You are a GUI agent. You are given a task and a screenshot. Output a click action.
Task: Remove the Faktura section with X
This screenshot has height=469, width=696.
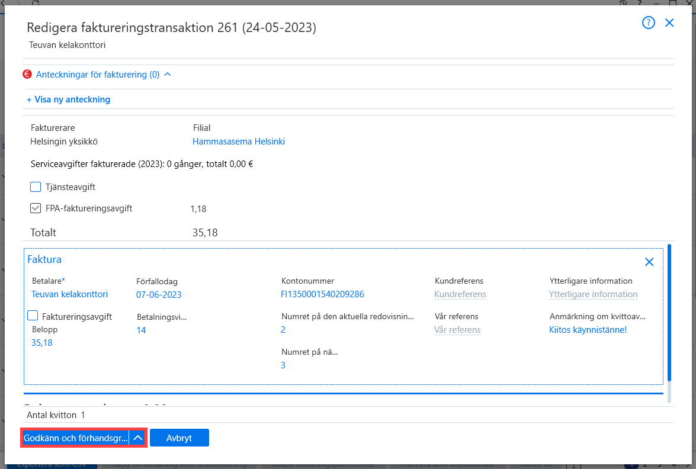pos(649,262)
